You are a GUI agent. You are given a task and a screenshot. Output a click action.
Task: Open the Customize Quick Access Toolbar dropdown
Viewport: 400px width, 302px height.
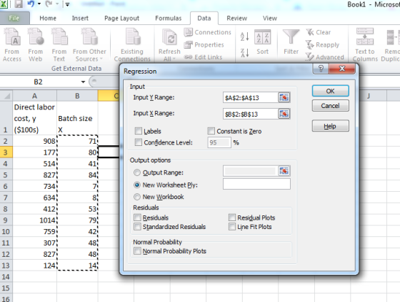point(67,4)
